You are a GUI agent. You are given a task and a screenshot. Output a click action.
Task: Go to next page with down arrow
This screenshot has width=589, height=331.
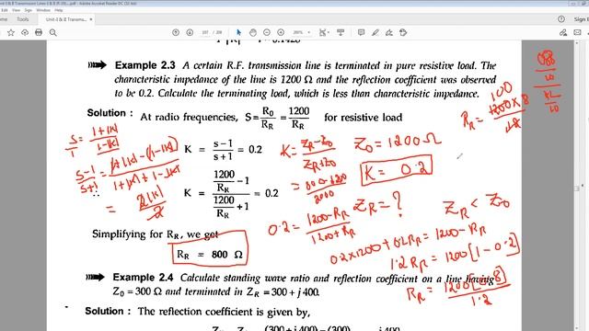190,33
